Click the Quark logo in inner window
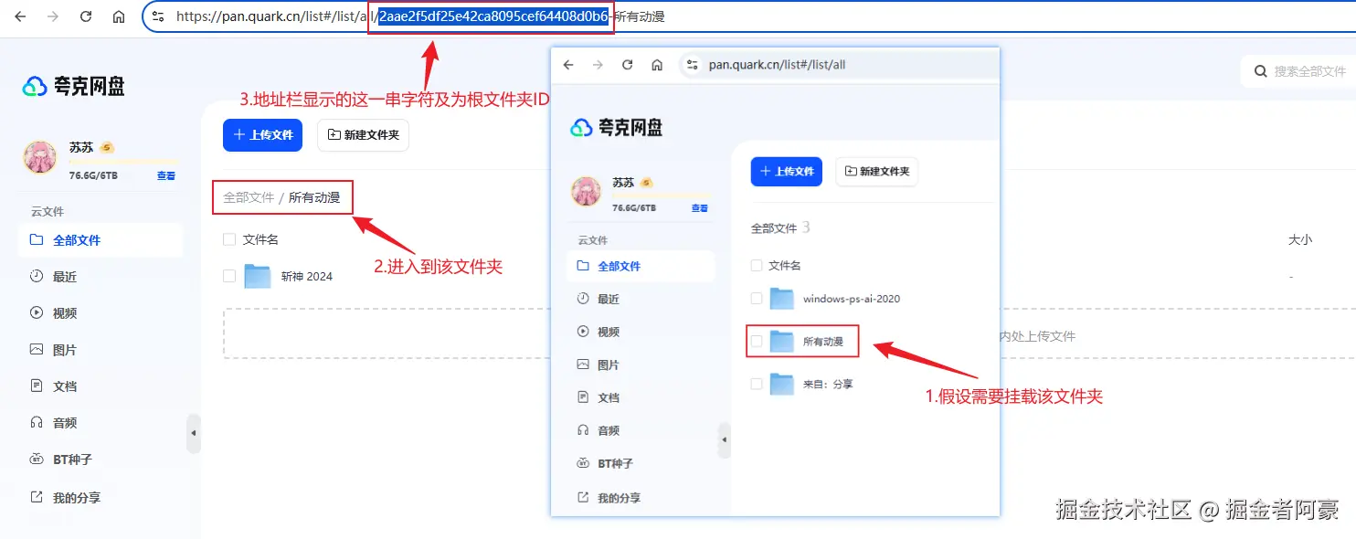1356x539 pixels. click(x=616, y=128)
